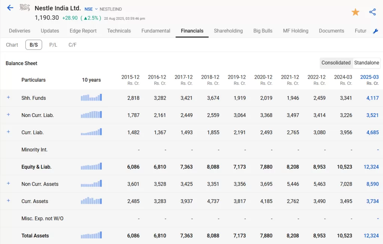Open the Deliveries tab

(x=19, y=31)
